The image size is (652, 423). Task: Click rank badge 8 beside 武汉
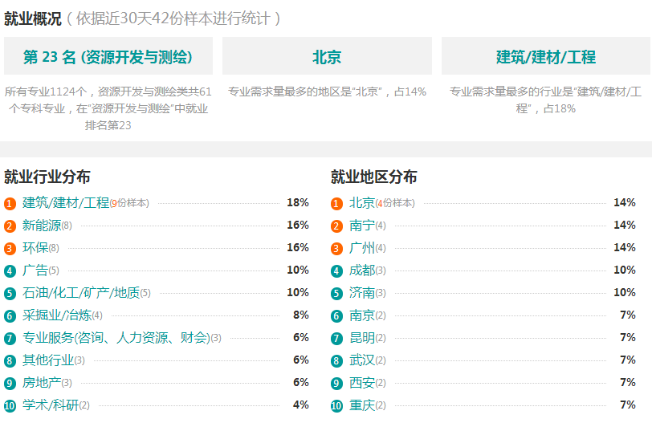click(336, 360)
